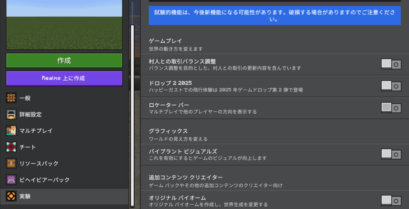Click オリジナル バイオームを作成し description text
The width and height of the screenshot is (409, 209).
(208, 205)
